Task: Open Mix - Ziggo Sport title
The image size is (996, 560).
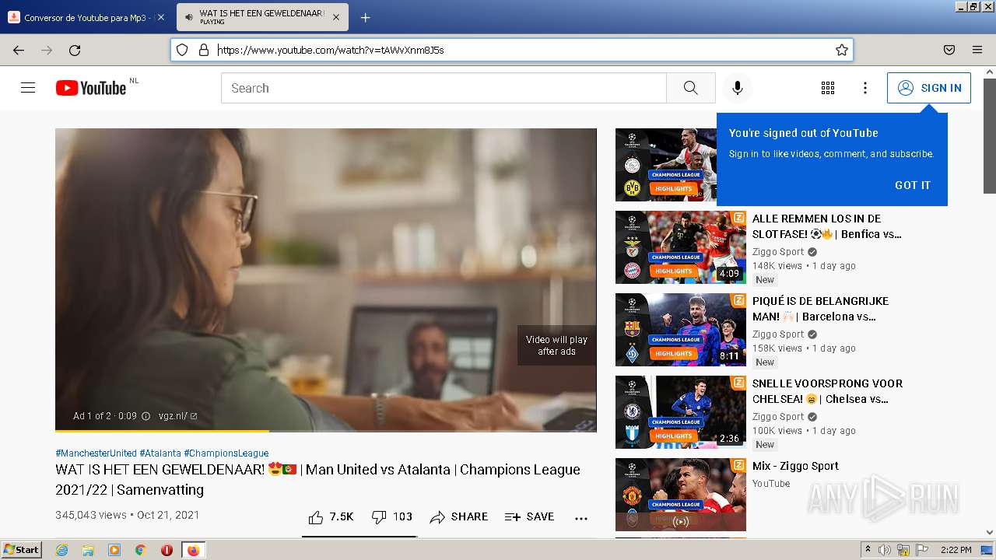Action: pos(795,466)
